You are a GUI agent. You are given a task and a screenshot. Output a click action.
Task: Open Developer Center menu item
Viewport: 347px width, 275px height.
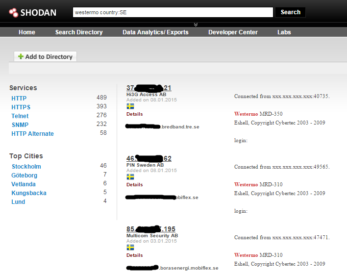pyautogui.click(x=233, y=32)
